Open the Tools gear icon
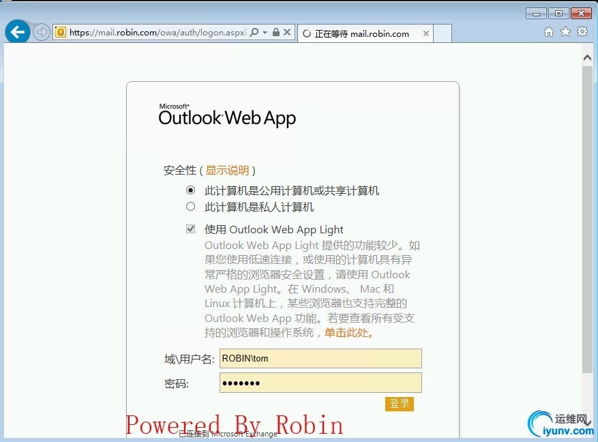Image resolution: width=598 pixels, height=442 pixels. point(582,31)
